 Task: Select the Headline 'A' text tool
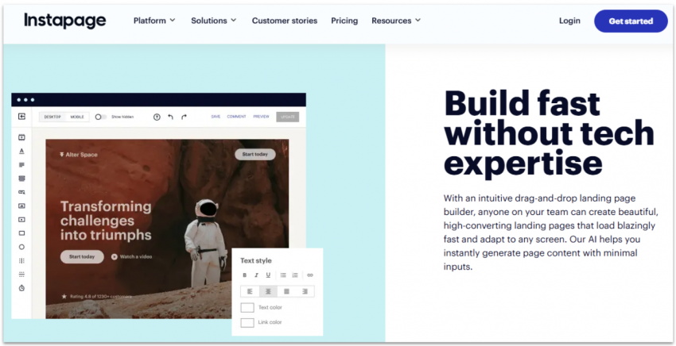(21, 151)
